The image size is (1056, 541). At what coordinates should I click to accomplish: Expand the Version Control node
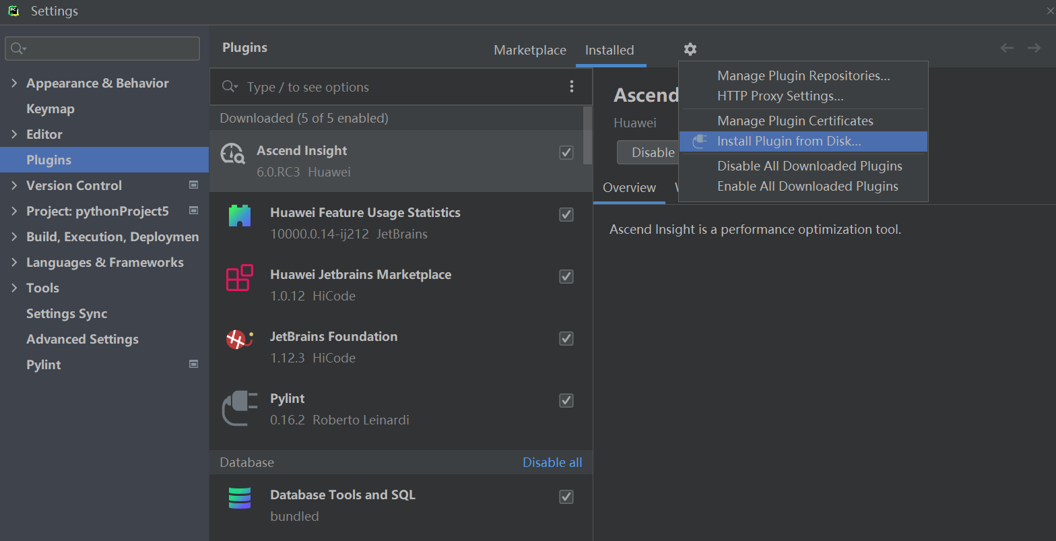tap(14, 185)
